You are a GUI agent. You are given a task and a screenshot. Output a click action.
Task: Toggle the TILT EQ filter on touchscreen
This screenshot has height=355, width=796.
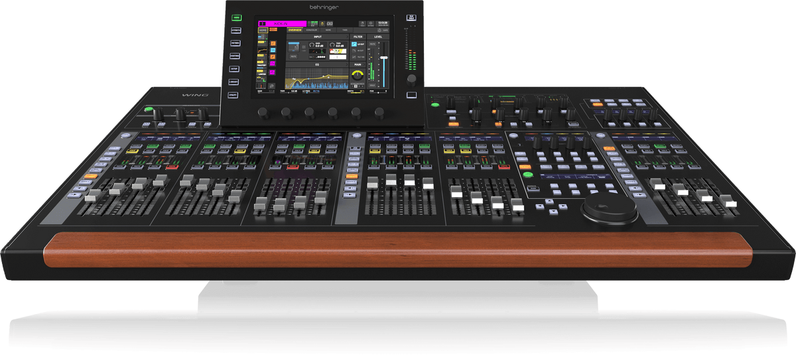[x=358, y=57]
